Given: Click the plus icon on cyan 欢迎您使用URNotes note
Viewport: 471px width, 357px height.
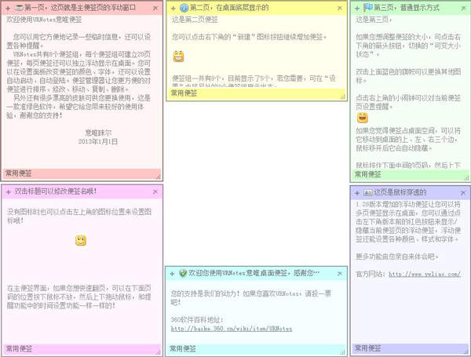Looking at the screenshot, I should tap(172, 274).
